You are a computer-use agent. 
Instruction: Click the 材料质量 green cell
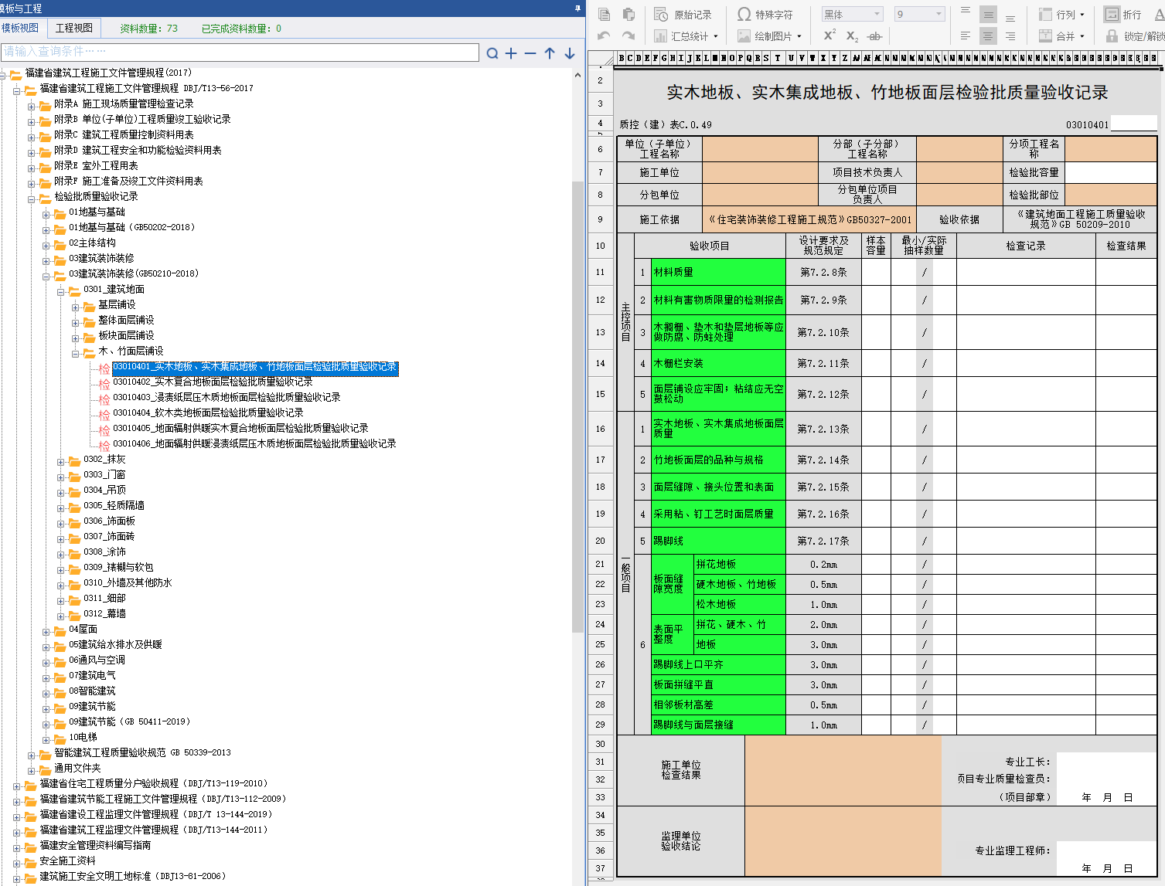[718, 272]
